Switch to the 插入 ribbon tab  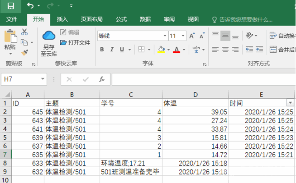coord(62,19)
